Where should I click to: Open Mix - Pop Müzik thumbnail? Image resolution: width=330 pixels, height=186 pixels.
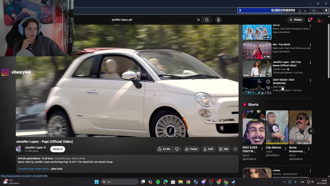pos(257,51)
